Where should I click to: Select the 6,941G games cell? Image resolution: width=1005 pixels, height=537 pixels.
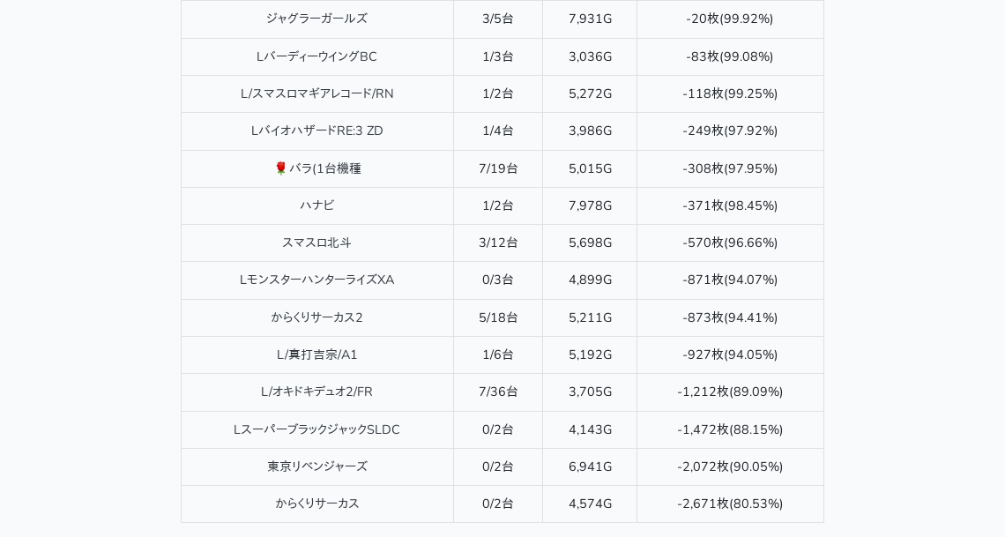pyautogui.click(x=590, y=466)
